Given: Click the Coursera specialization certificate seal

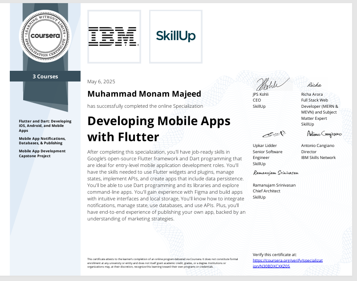Looking at the screenshot, I should tap(45, 36).
